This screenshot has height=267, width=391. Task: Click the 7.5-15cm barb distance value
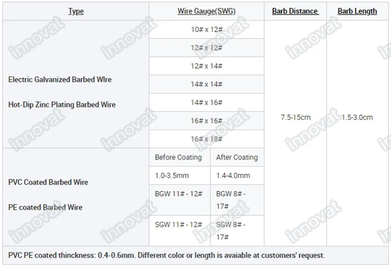pyautogui.click(x=295, y=118)
